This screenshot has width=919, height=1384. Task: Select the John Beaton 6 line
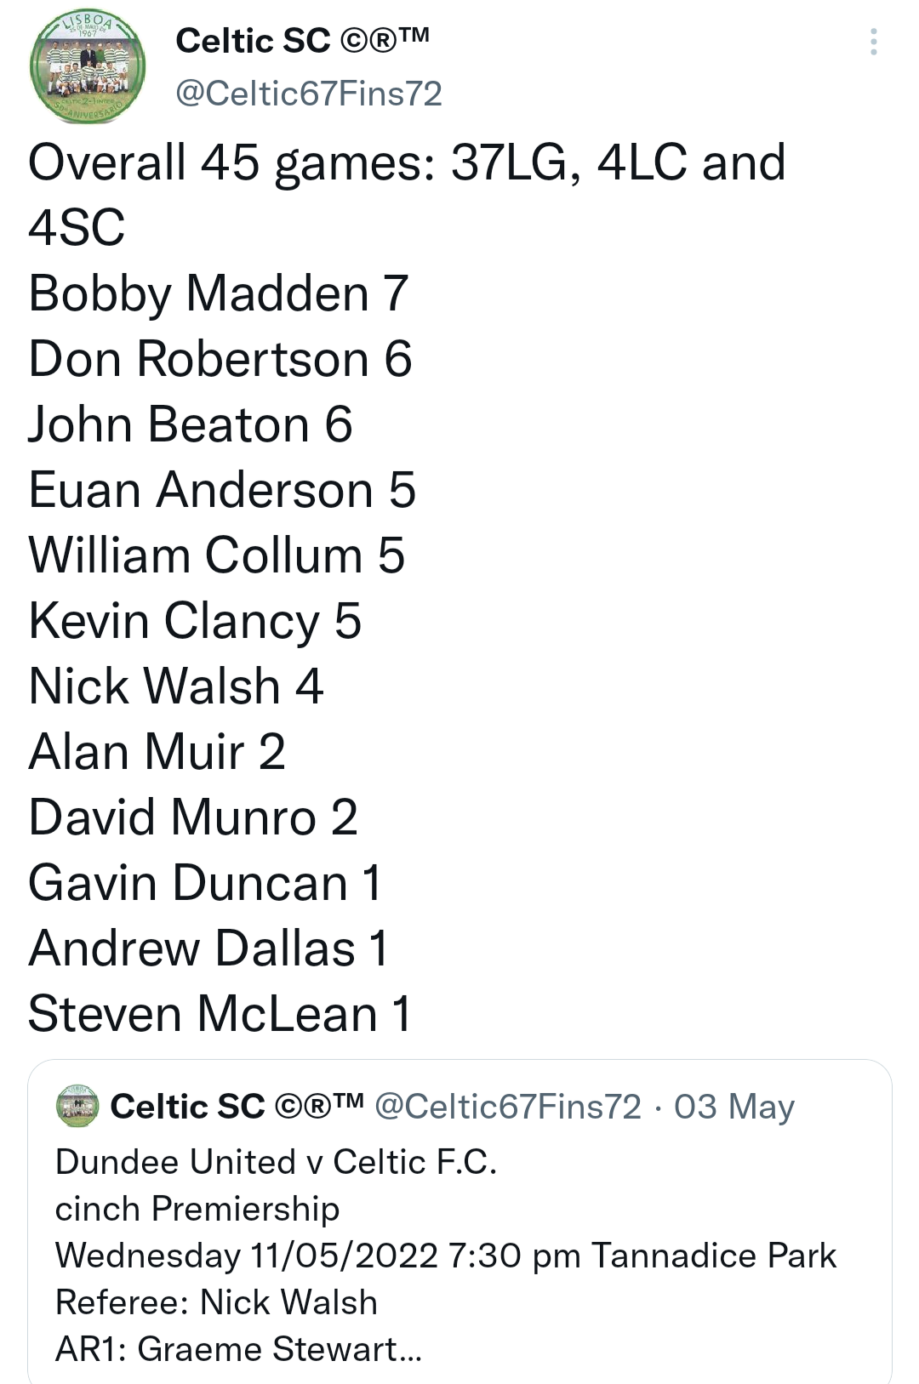pyautogui.click(x=191, y=424)
